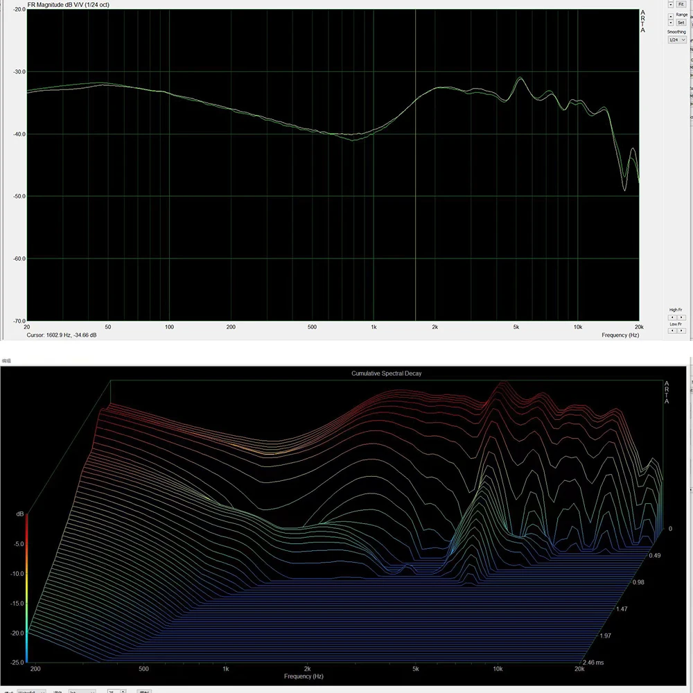This screenshot has width=693, height=693.
Task: Click the cursor readout "Cursor: 1602.9 Hz, -34.66 dB"
Action: (62, 335)
